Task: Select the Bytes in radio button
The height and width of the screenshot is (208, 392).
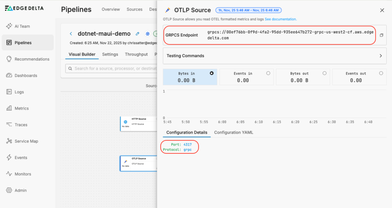Action: point(212,73)
